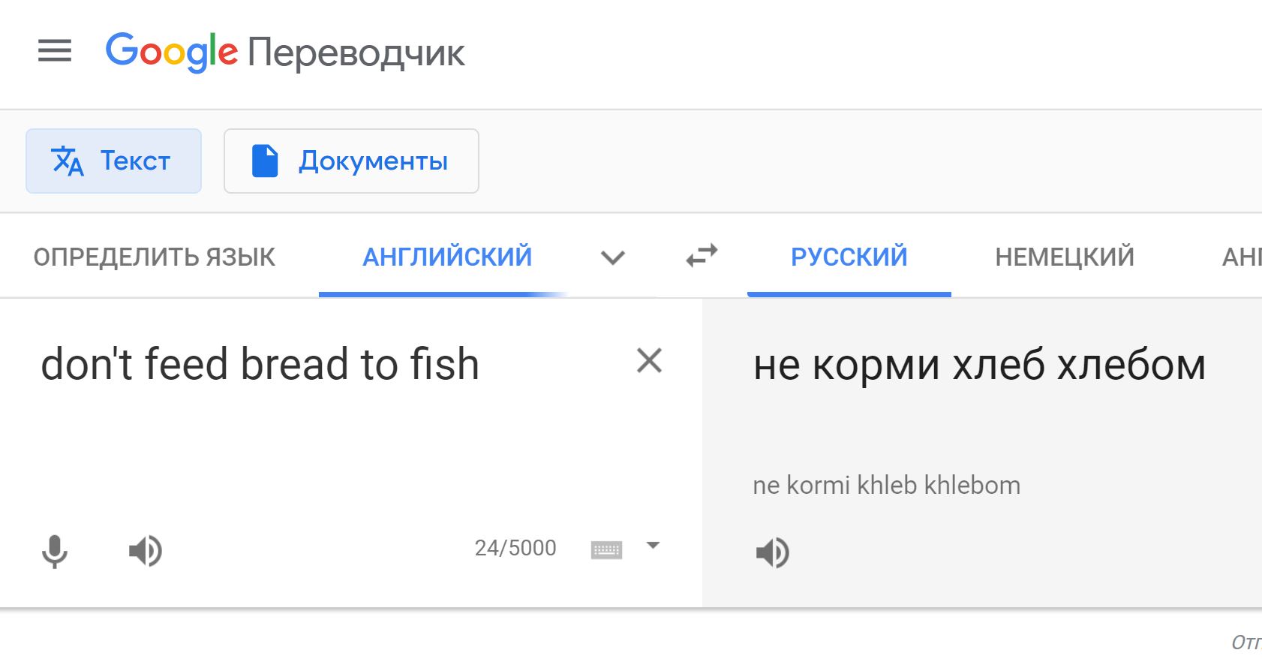Swap source and target languages
The height and width of the screenshot is (671, 1262).
702,257
